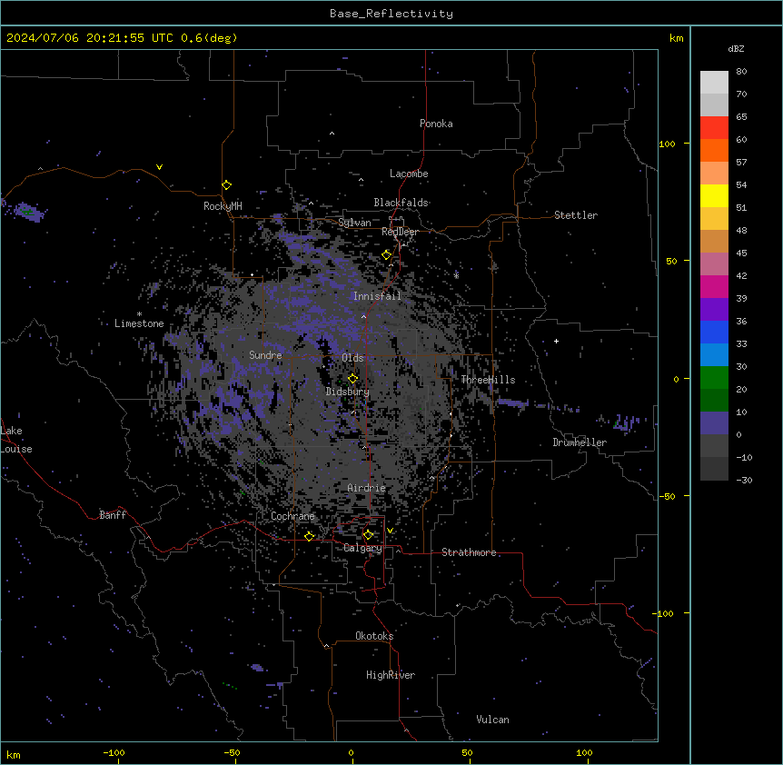Select the Innisfail label

click(x=377, y=296)
